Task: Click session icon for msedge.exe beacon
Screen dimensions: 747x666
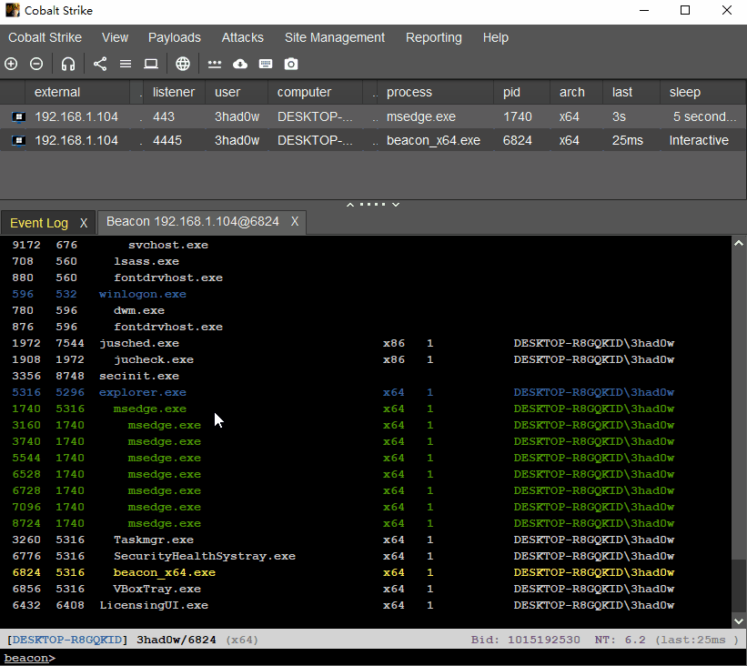Action: pos(18,116)
